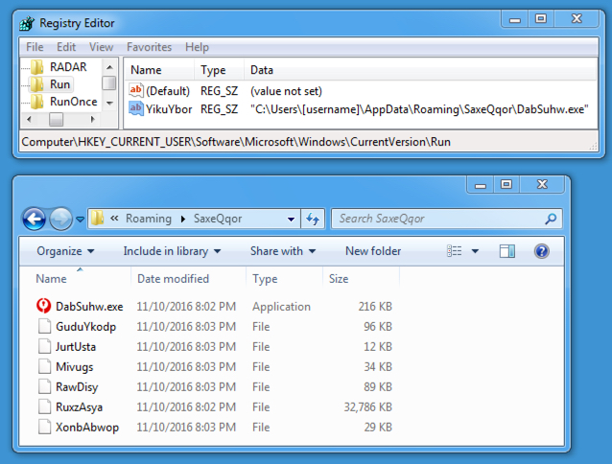Open the Include in library dropdown
Image resolution: width=612 pixels, height=464 pixels.
(172, 251)
